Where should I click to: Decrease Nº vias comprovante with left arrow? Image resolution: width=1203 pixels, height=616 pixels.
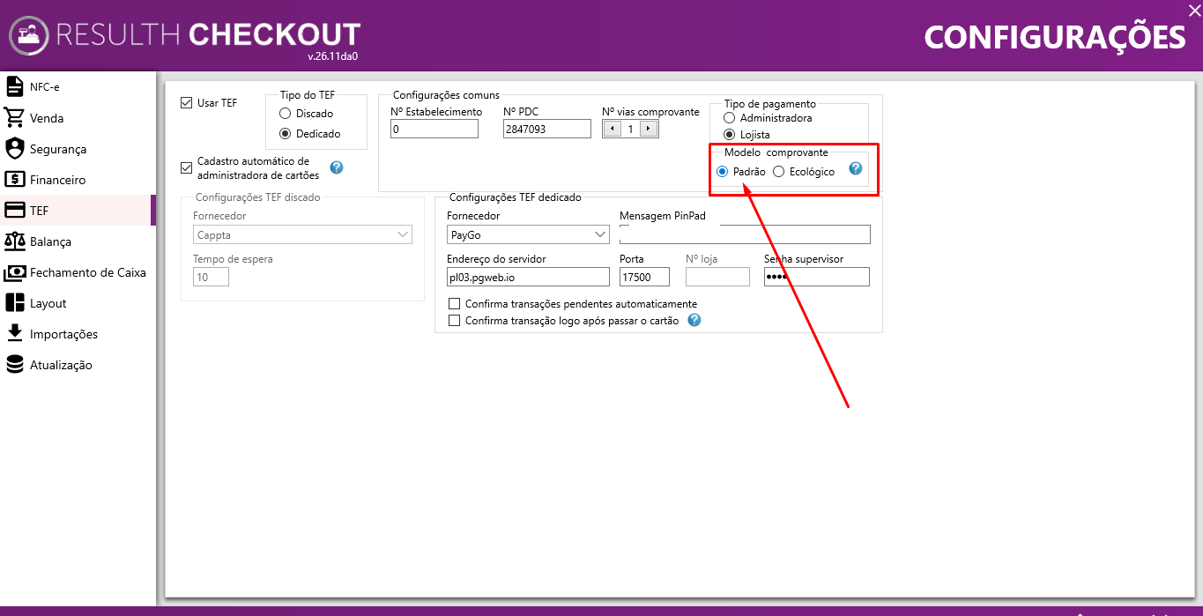[x=612, y=129]
